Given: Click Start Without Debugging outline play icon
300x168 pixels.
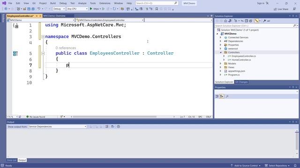Looking at the screenshot, I should (103, 9).
